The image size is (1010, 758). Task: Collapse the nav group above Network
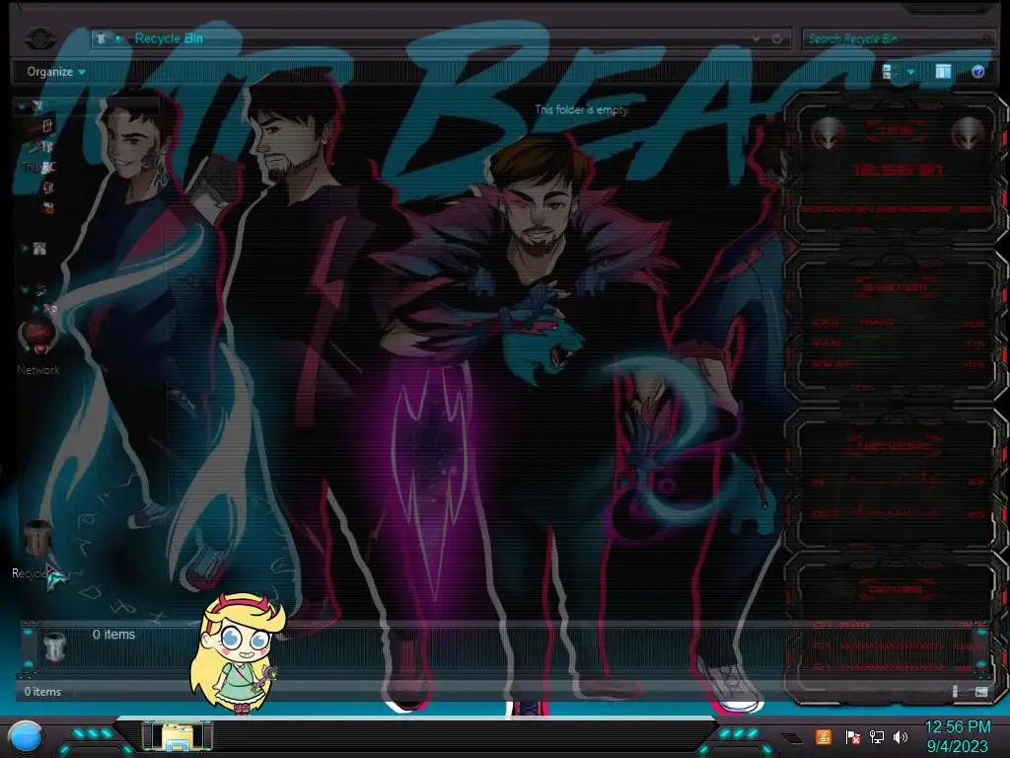click(25, 289)
